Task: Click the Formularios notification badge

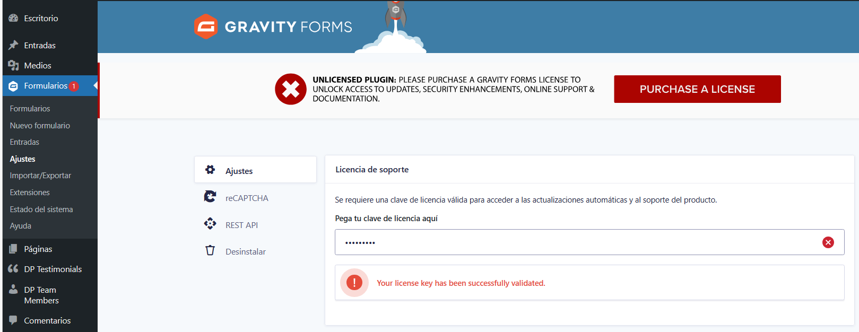Action: (74, 86)
